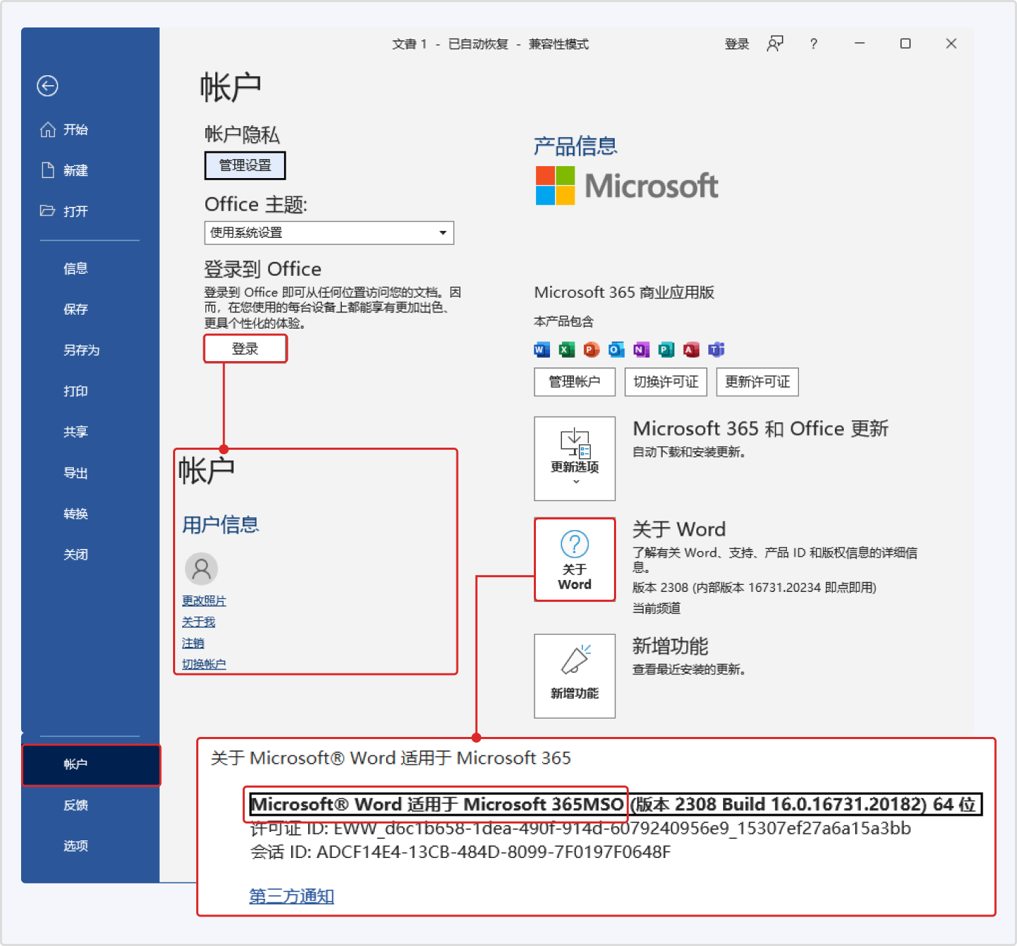
Task: Select the Word app icon under 本产品包含
Action: 542,349
